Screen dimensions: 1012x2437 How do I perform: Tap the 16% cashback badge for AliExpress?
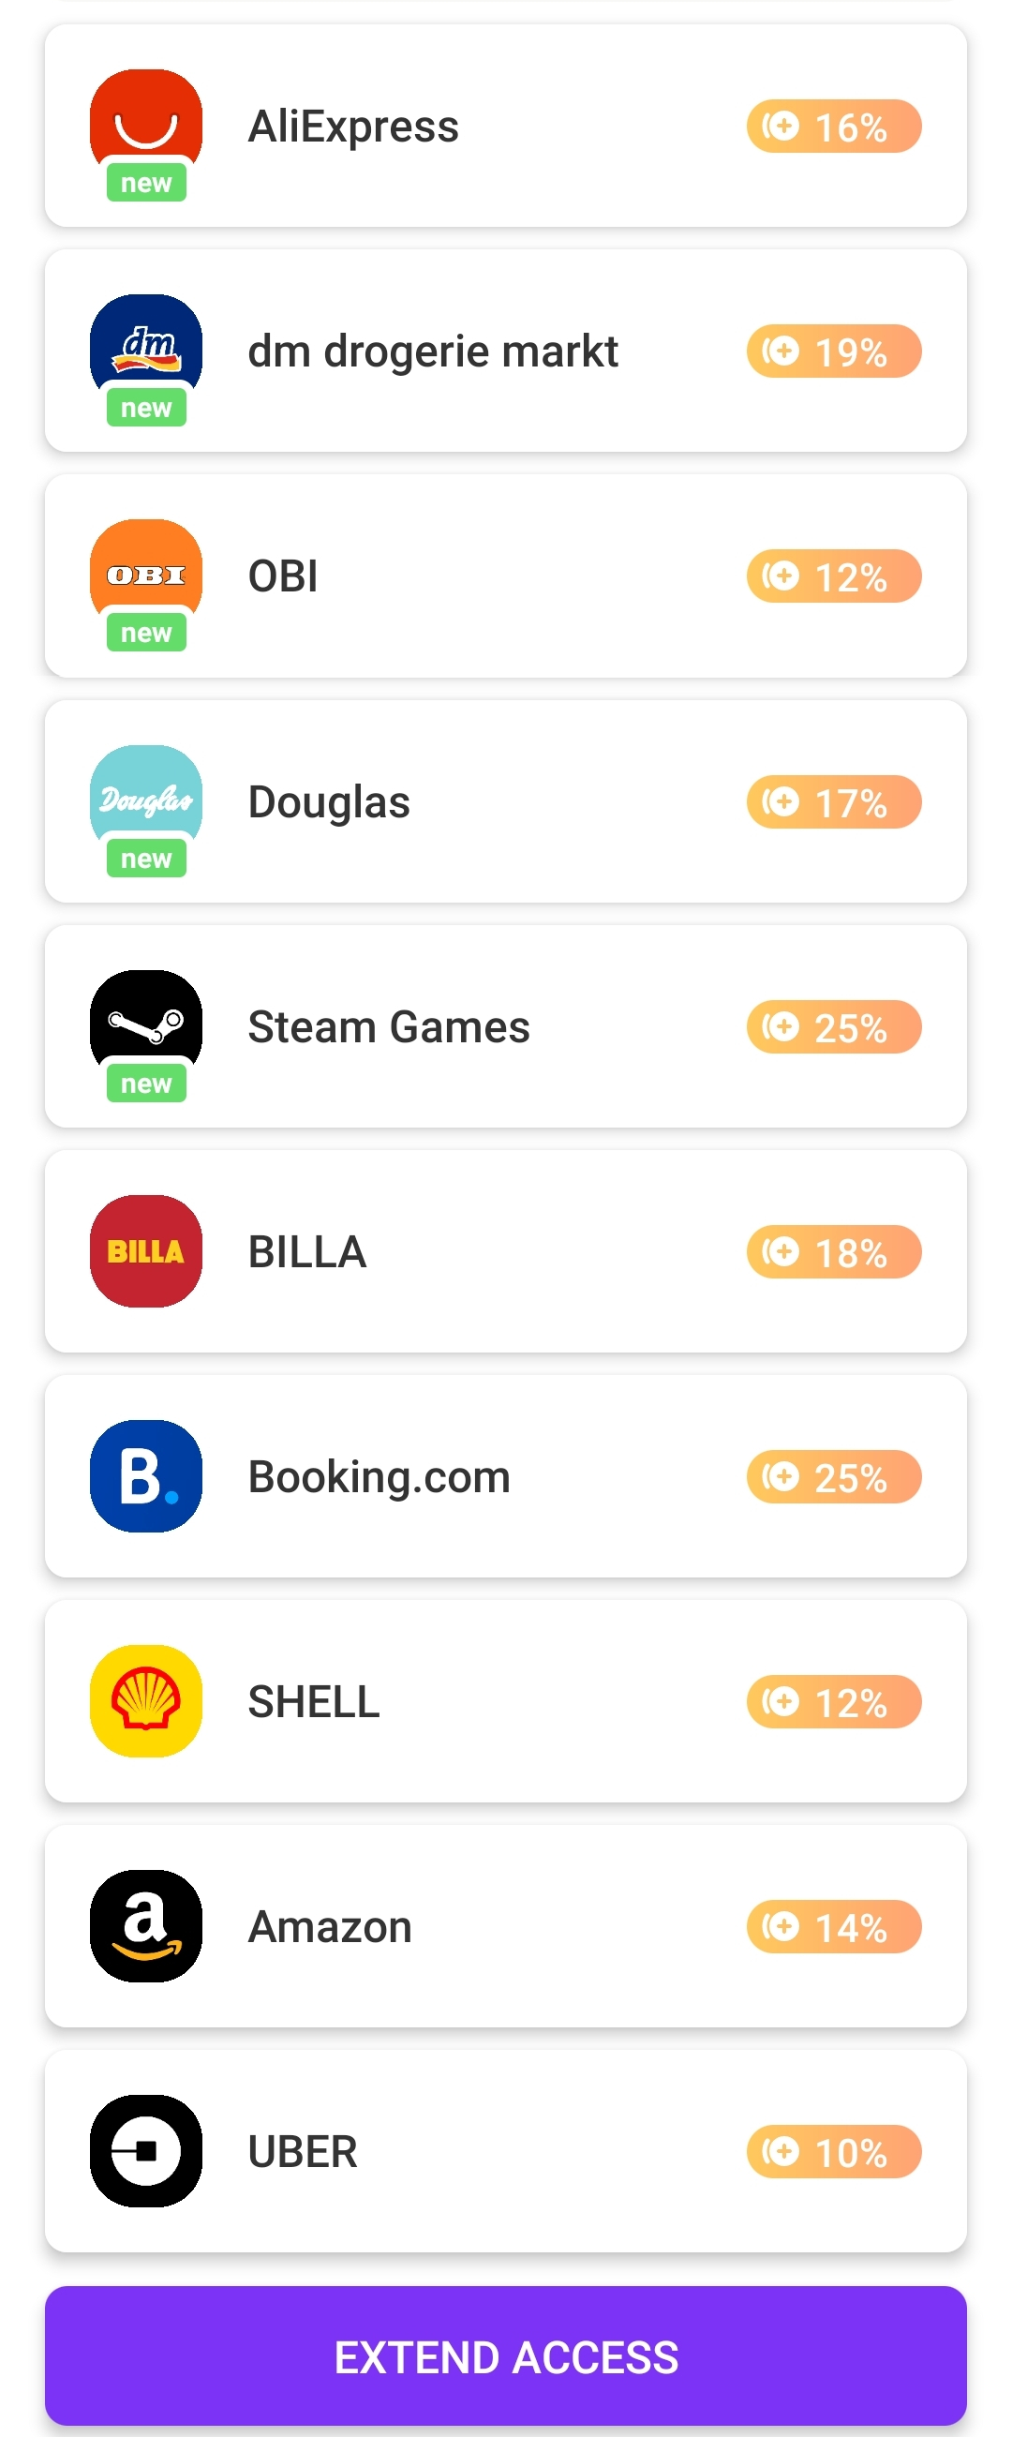(x=834, y=126)
